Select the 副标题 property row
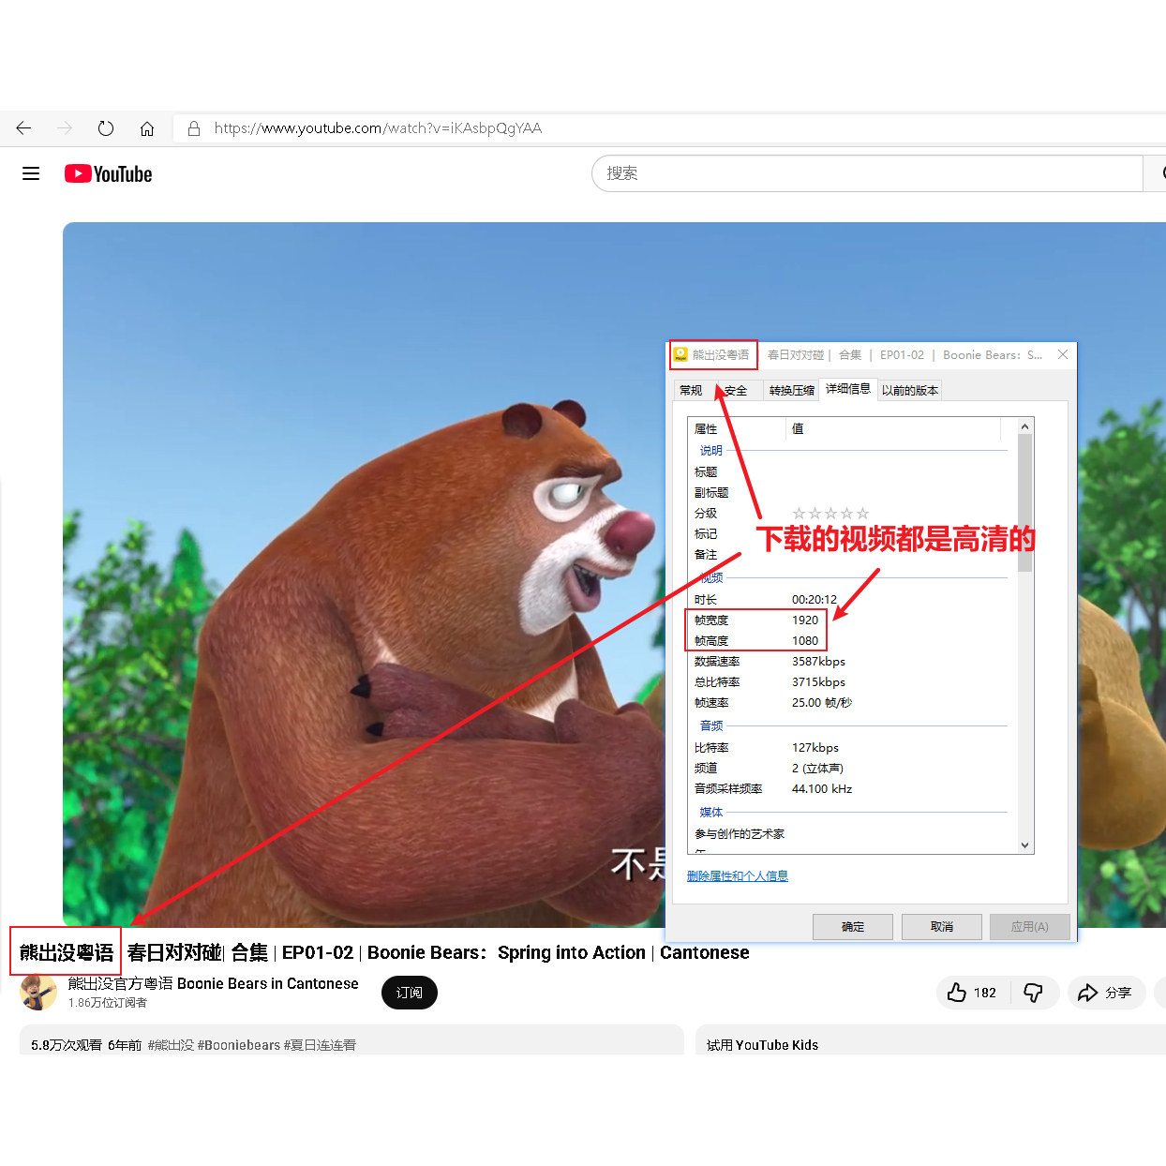Viewport: 1166px width, 1166px height. (x=849, y=492)
